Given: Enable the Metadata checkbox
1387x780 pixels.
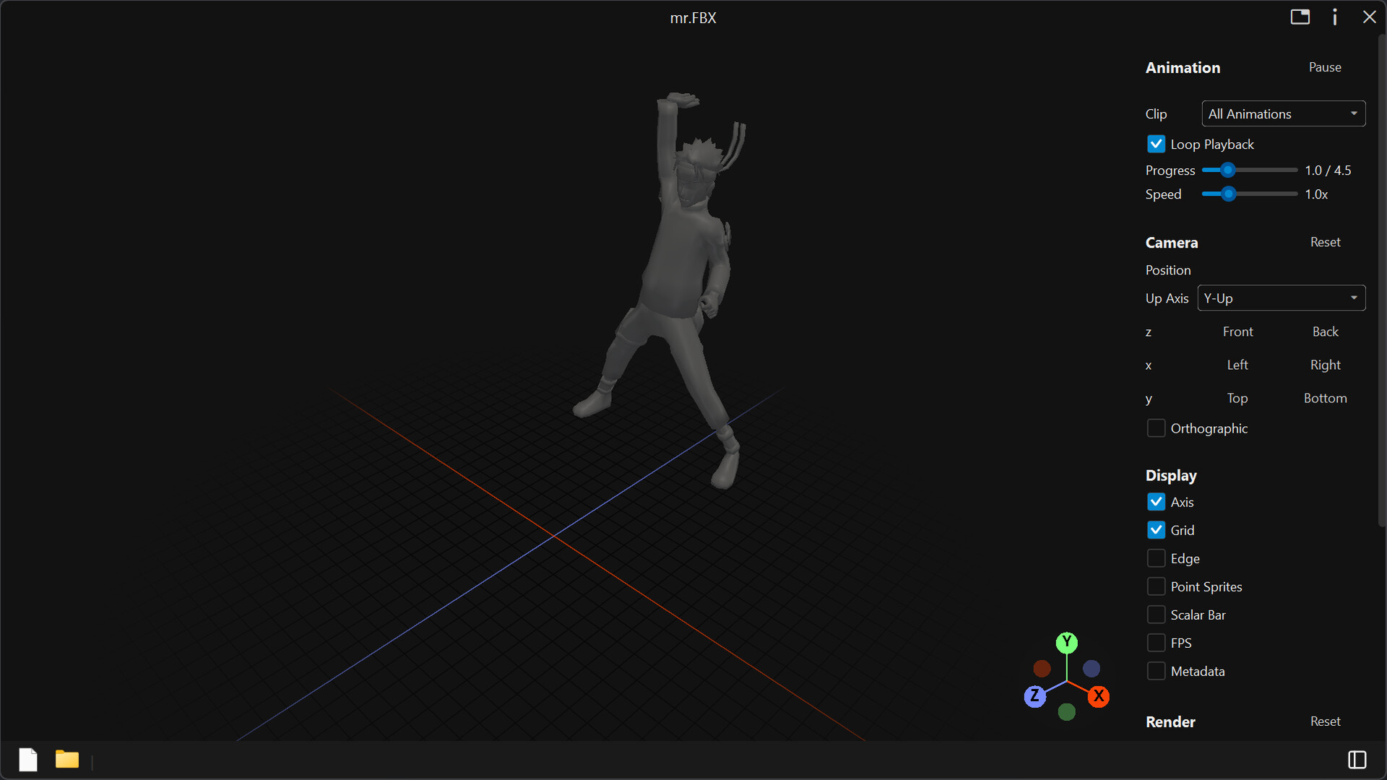Looking at the screenshot, I should pyautogui.click(x=1157, y=671).
